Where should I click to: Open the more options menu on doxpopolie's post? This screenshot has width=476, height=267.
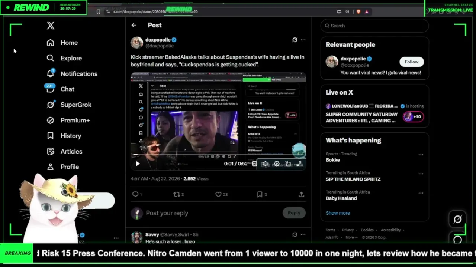click(303, 40)
